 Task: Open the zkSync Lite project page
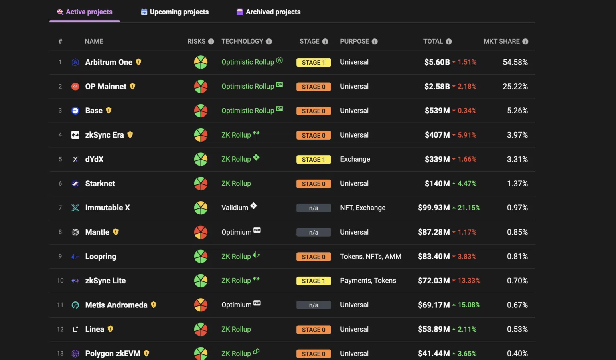point(105,281)
